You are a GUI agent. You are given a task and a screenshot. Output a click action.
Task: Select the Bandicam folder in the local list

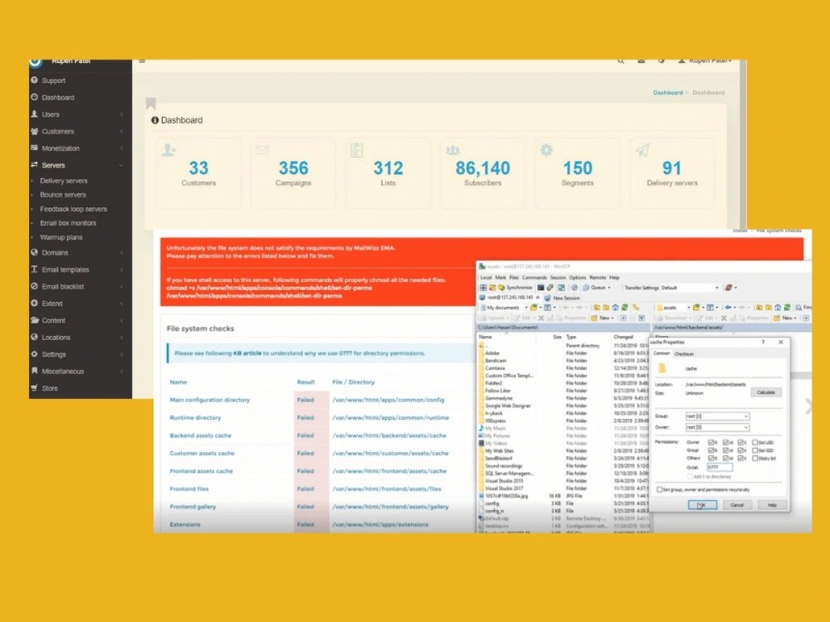(496, 360)
